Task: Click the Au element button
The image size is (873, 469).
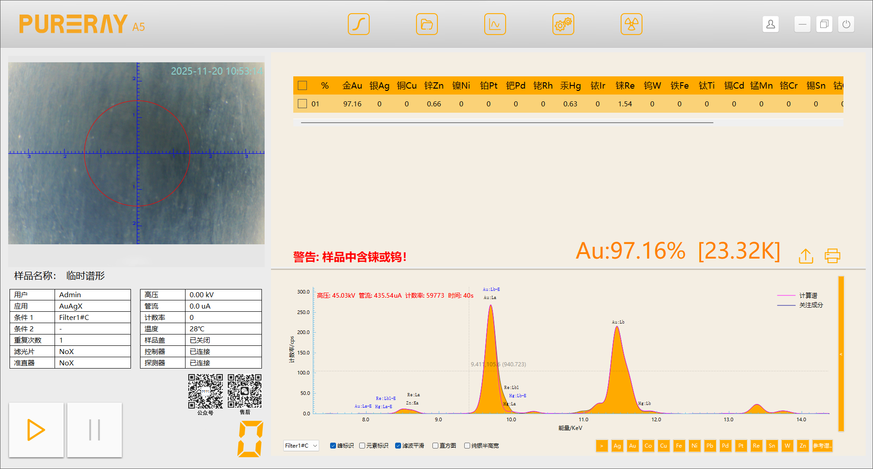Action: point(632,446)
